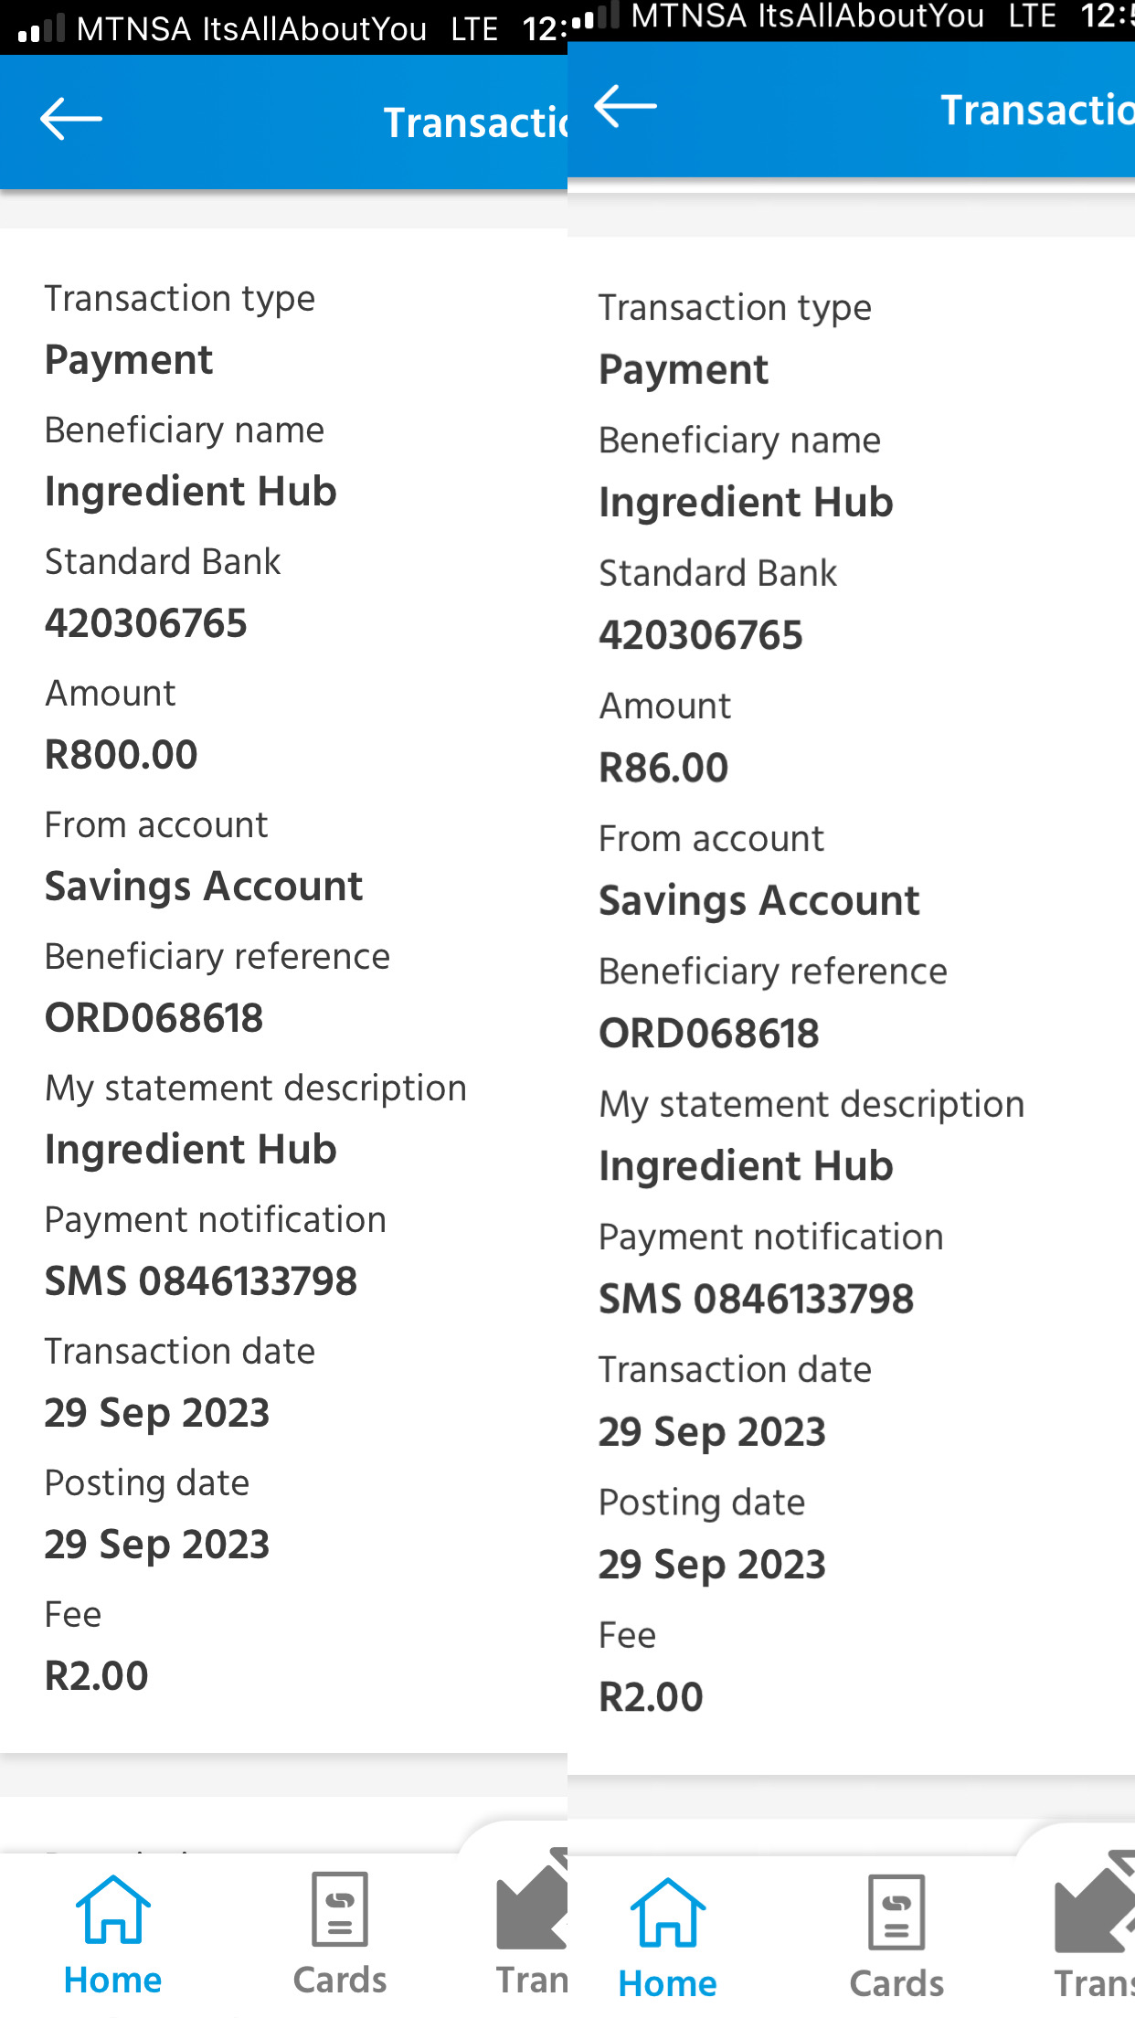This screenshot has width=1135, height=2018.
Task: Open Cards icon in right bottom bar
Action: coord(896,1912)
